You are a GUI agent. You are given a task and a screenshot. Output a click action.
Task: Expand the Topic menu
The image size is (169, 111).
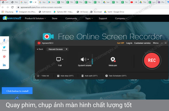tap(89, 18)
